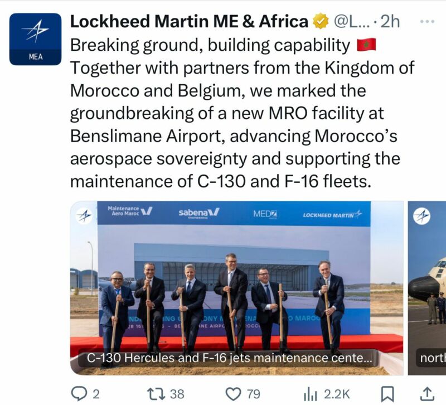446x405 pixels.
Task: Click the Lockheed Martin ME & Africa name
Action: point(188,22)
